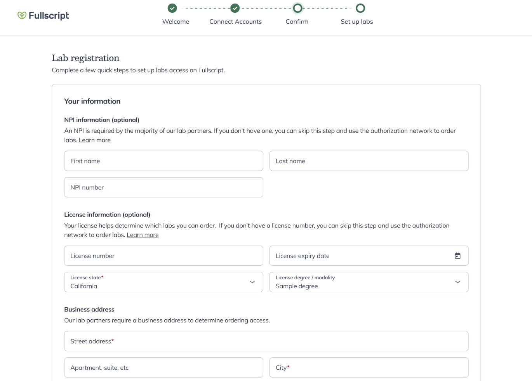The image size is (532, 381).
Task: Focus the License expiry date field
Action: (369, 256)
